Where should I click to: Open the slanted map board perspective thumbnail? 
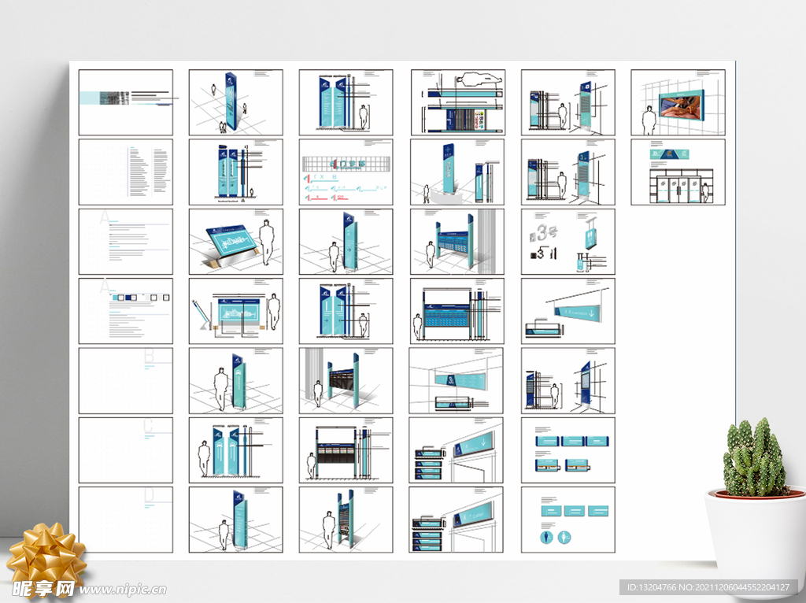pos(236,242)
